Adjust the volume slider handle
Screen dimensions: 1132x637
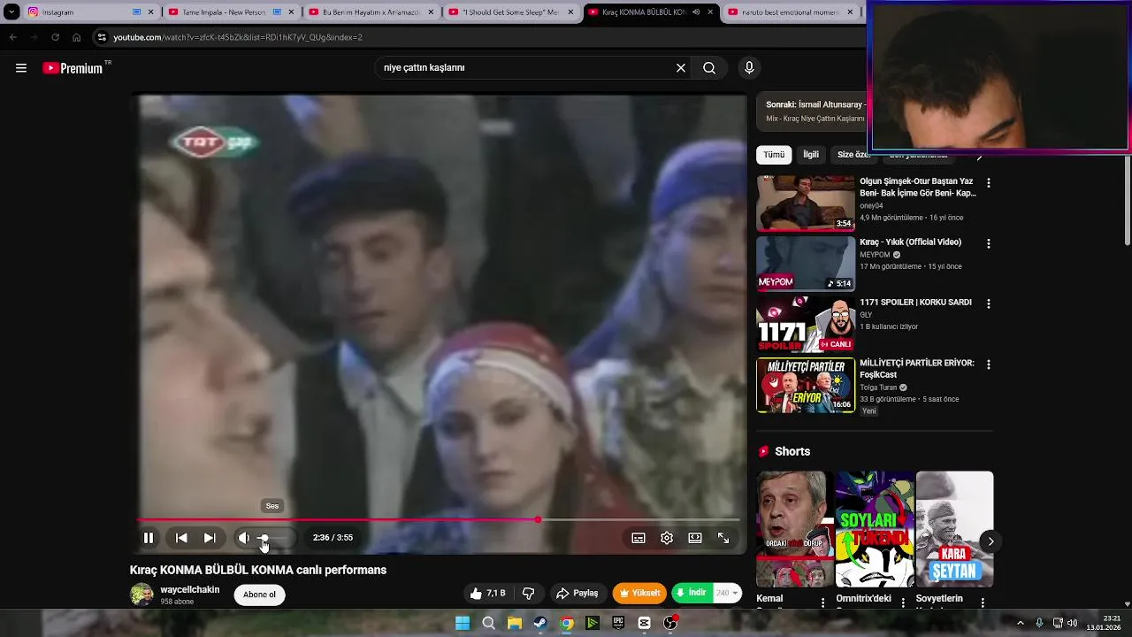point(264,538)
